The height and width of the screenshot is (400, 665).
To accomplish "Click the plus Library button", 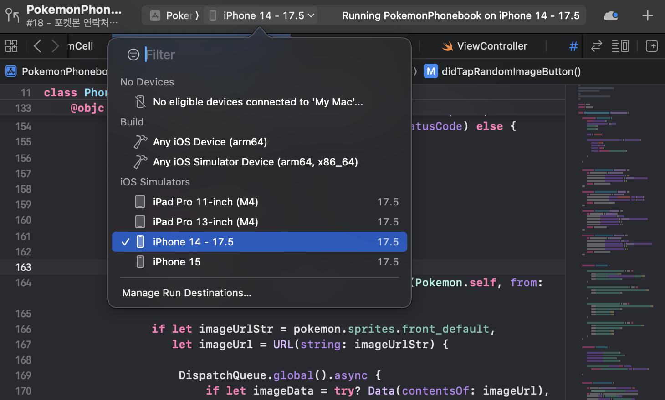I will pyautogui.click(x=647, y=15).
